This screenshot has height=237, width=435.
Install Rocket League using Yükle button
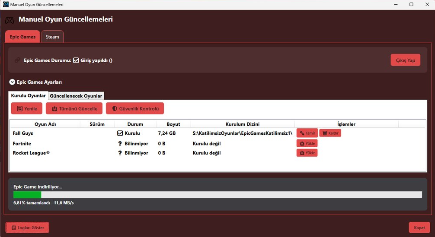(x=307, y=153)
